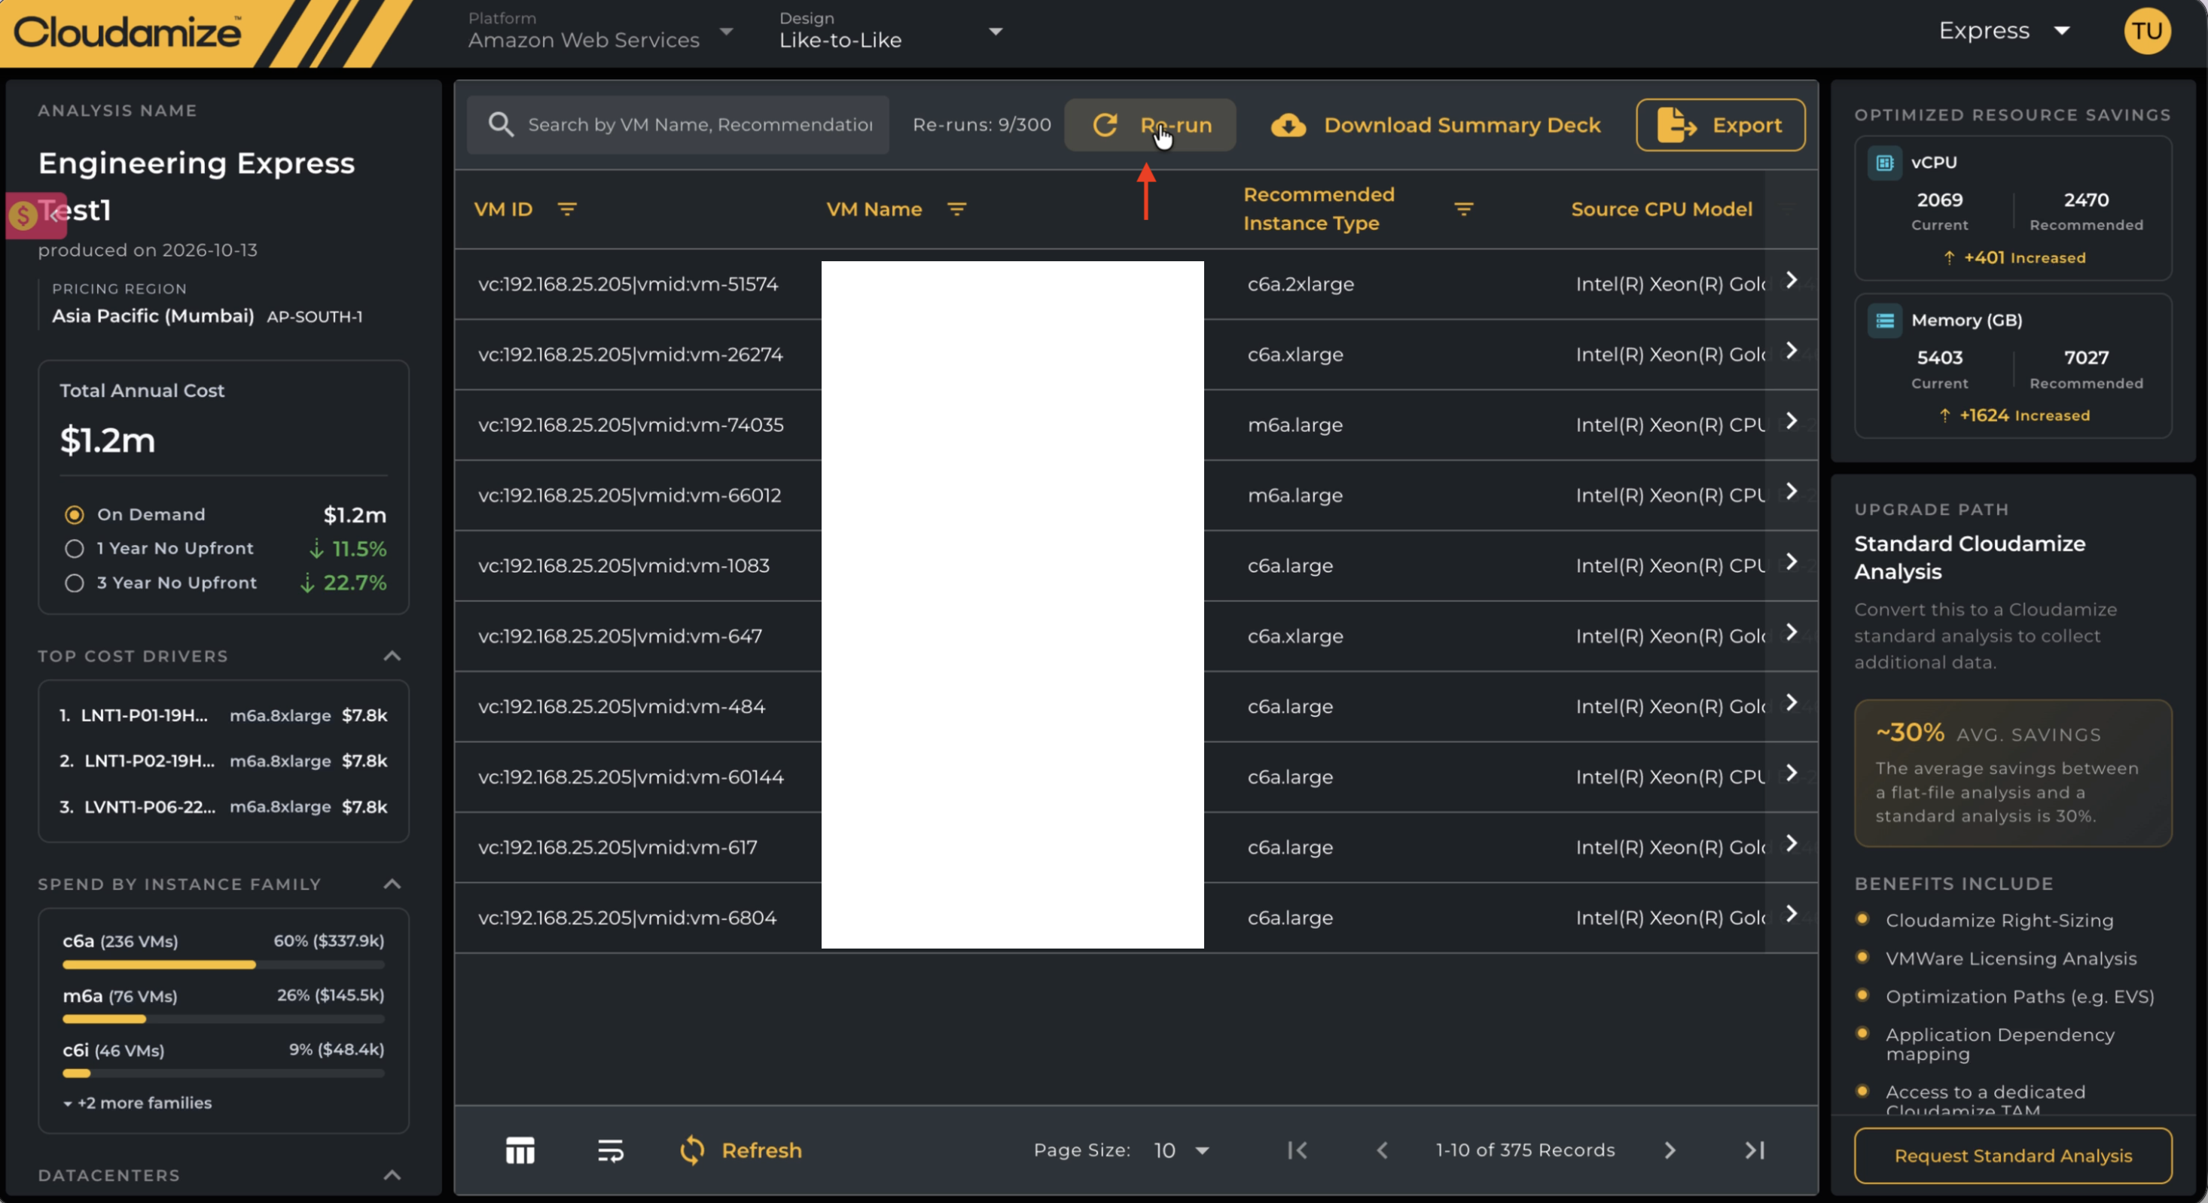
Task: Open details arrow for vm-51574 row
Action: tap(1792, 280)
